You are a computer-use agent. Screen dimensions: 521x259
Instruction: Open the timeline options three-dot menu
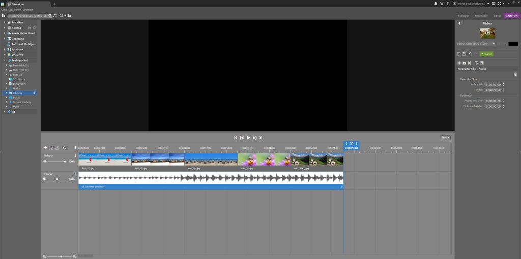75,148
